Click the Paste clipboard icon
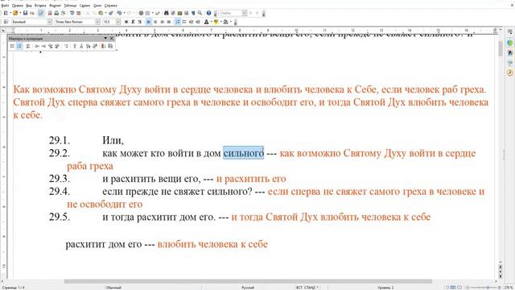The width and height of the screenshot is (515, 290). click(x=101, y=13)
